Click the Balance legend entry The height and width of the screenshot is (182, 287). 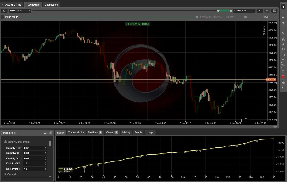66,169
